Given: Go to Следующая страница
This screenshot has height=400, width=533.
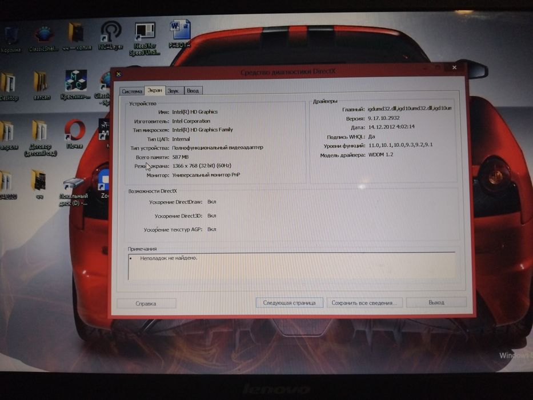Looking at the screenshot, I should (289, 303).
